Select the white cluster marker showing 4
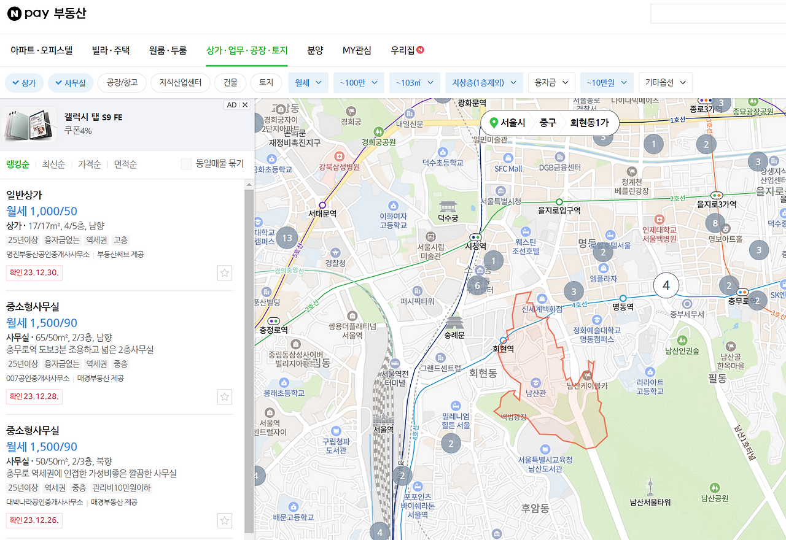The height and width of the screenshot is (540, 786). [x=666, y=285]
